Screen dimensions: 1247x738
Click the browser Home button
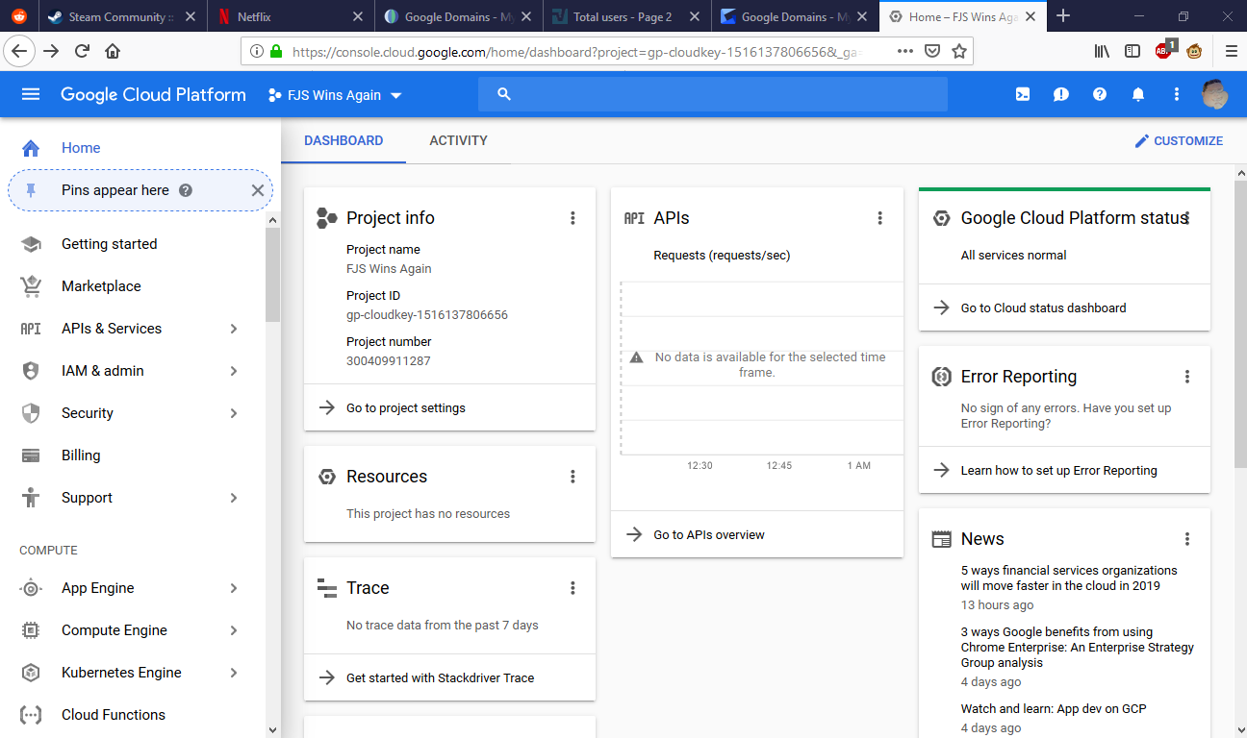113,52
